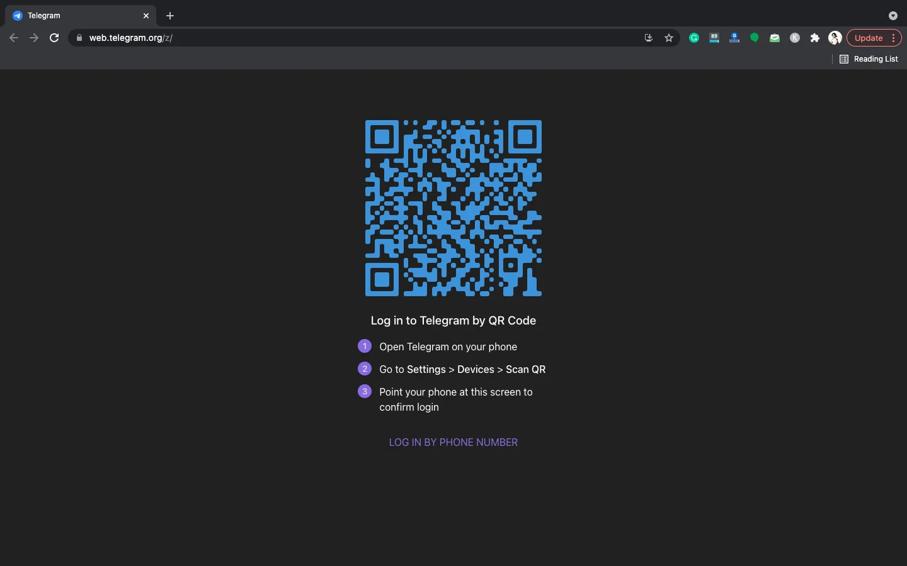Viewport: 907px width, 566px height.
Task: Open the Chrome profile avatar
Action: 835,38
